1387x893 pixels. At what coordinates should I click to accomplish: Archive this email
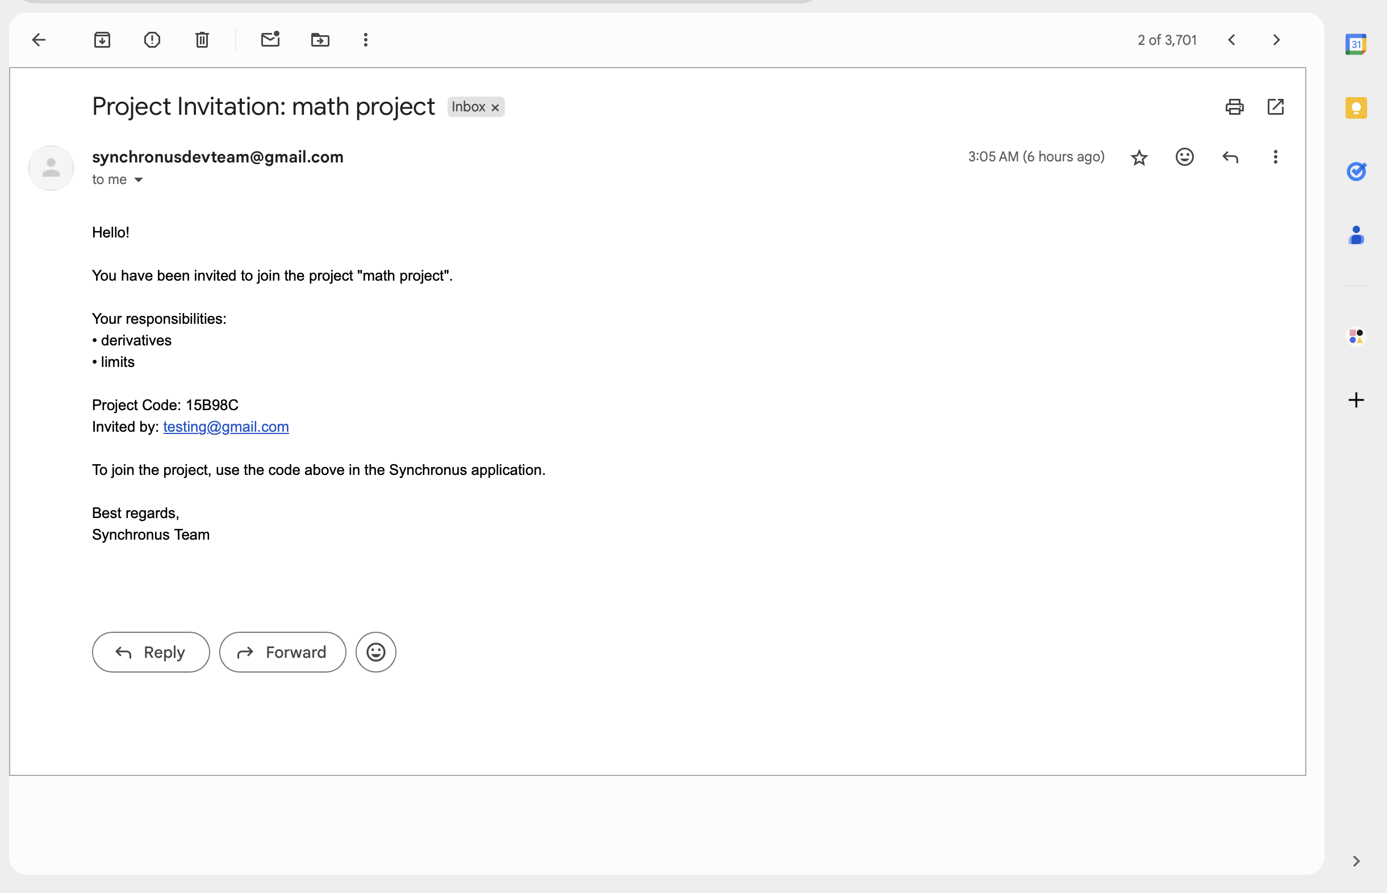click(102, 40)
